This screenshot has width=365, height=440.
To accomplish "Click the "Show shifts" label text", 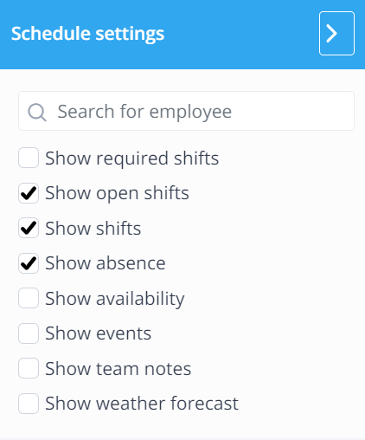I will point(93,228).
